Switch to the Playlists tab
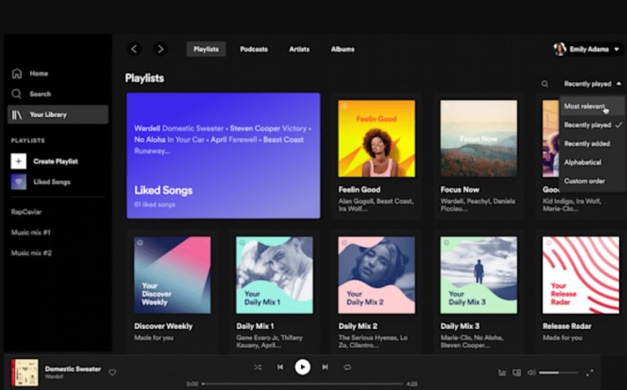 [x=206, y=49]
